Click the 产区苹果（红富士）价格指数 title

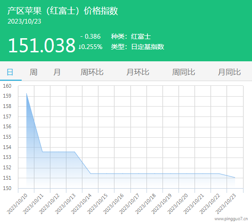pos(63,11)
